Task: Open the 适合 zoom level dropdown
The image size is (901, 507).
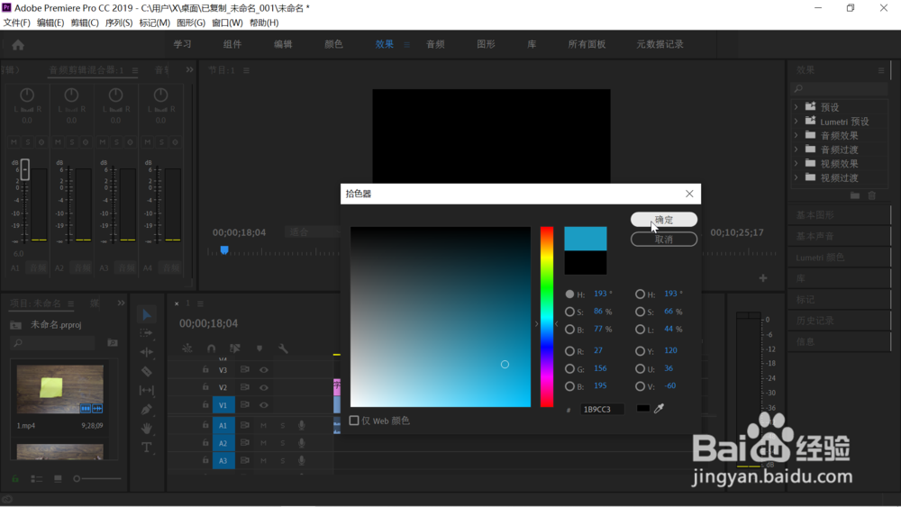Action: click(314, 232)
